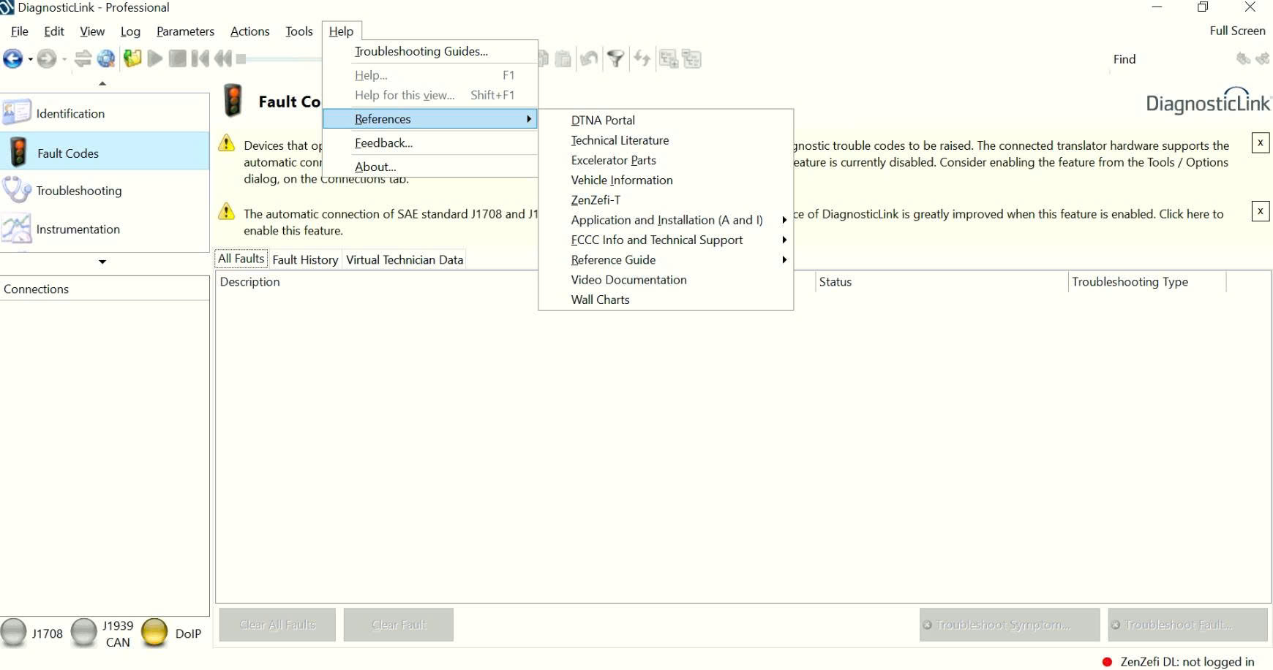Image resolution: width=1273 pixels, height=670 pixels.
Task: Click the refresh arrows toolbar icon
Action: 642,58
